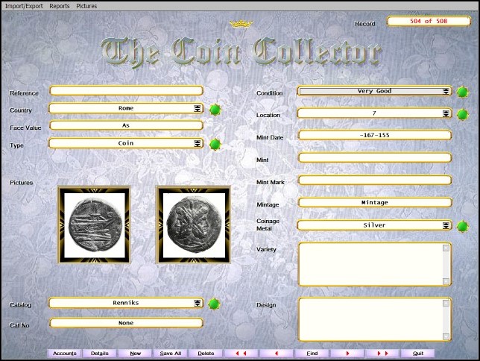Image resolution: width=480 pixels, height=361 pixels.
Task: Click the empty Mint Mark field
Action: click(x=375, y=180)
